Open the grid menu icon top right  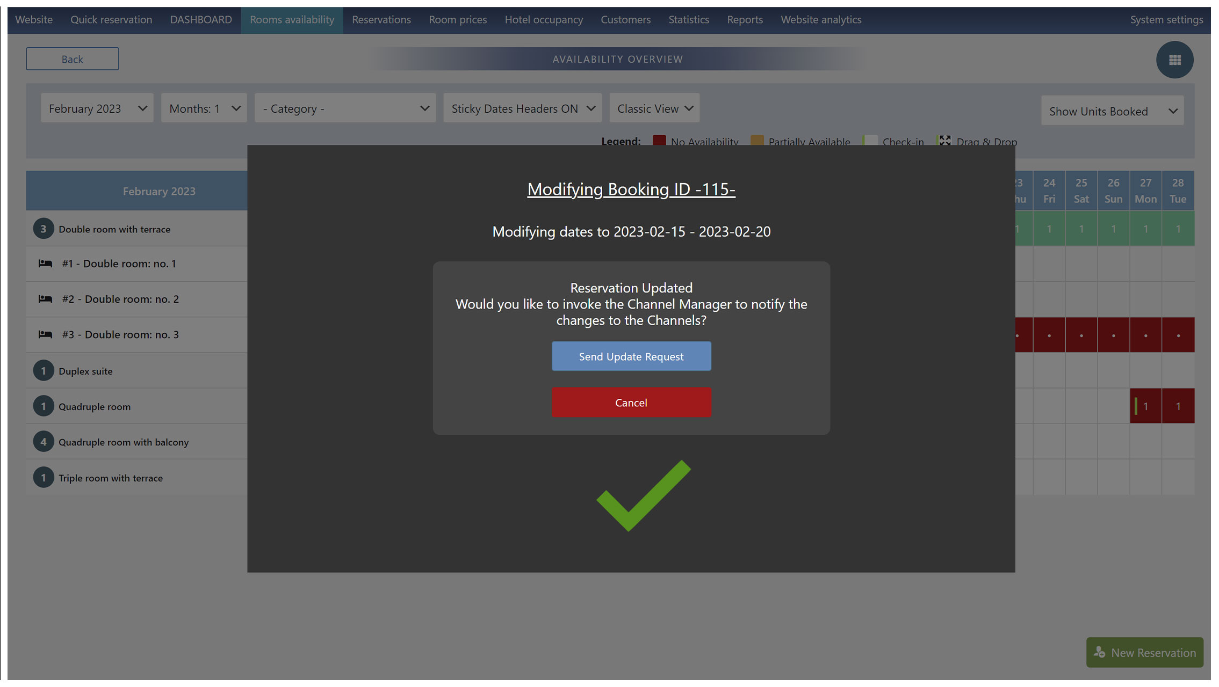pyautogui.click(x=1174, y=60)
